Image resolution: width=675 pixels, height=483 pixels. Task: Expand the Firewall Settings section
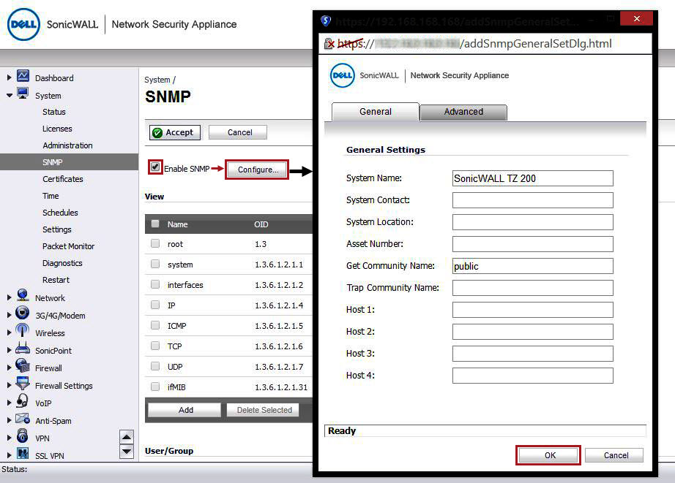coord(9,386)
